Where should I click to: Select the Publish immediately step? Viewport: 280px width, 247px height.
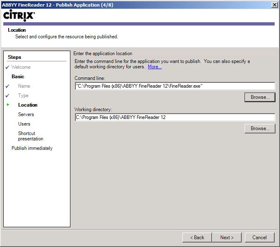pyautogui.click(x=32, y=148)
